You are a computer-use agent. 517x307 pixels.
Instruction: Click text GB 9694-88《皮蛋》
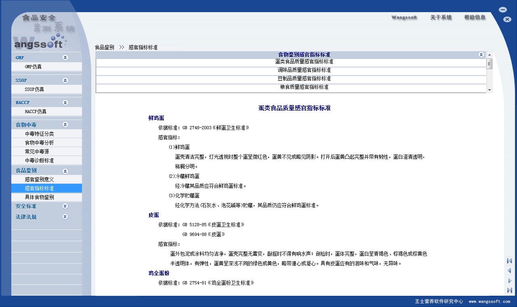click(204, 234)
